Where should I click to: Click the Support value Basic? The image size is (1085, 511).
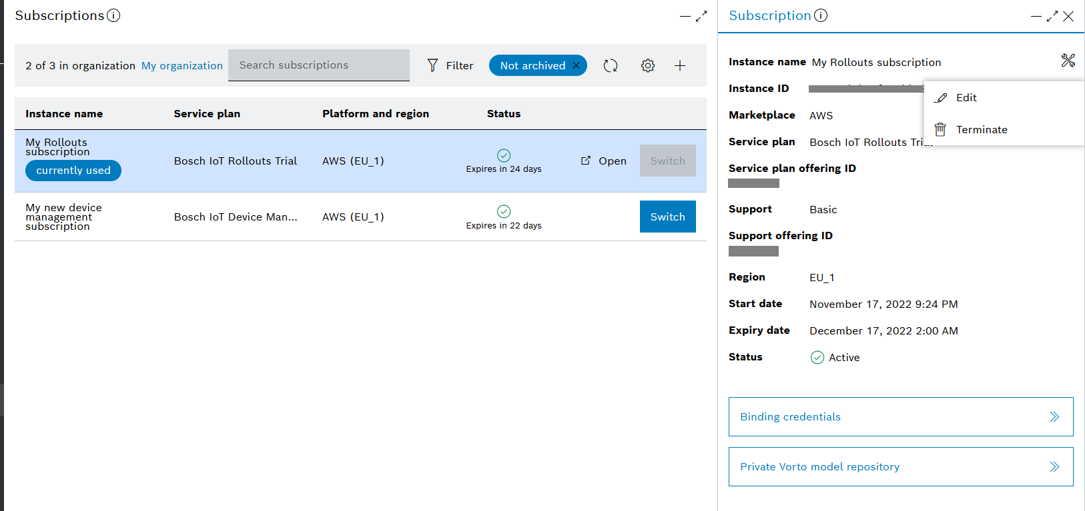(x=823, y=209)
